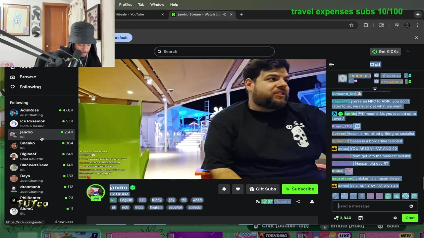Click the verified badge next to jandro
This screenshot has height=238, width=424.
pos(132,188)
